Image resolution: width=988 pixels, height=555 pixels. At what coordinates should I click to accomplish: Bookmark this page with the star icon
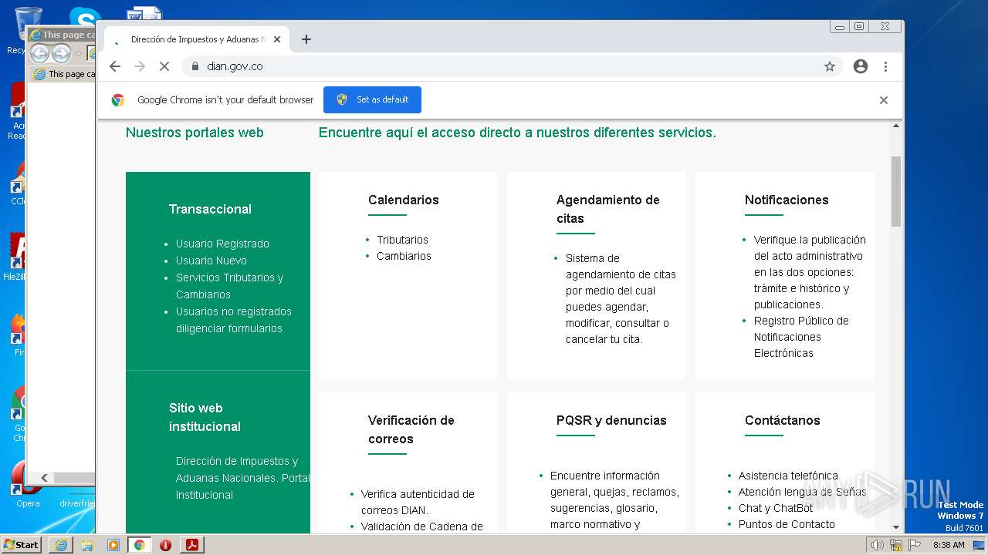pyautogui.click(x=830, y=66)
